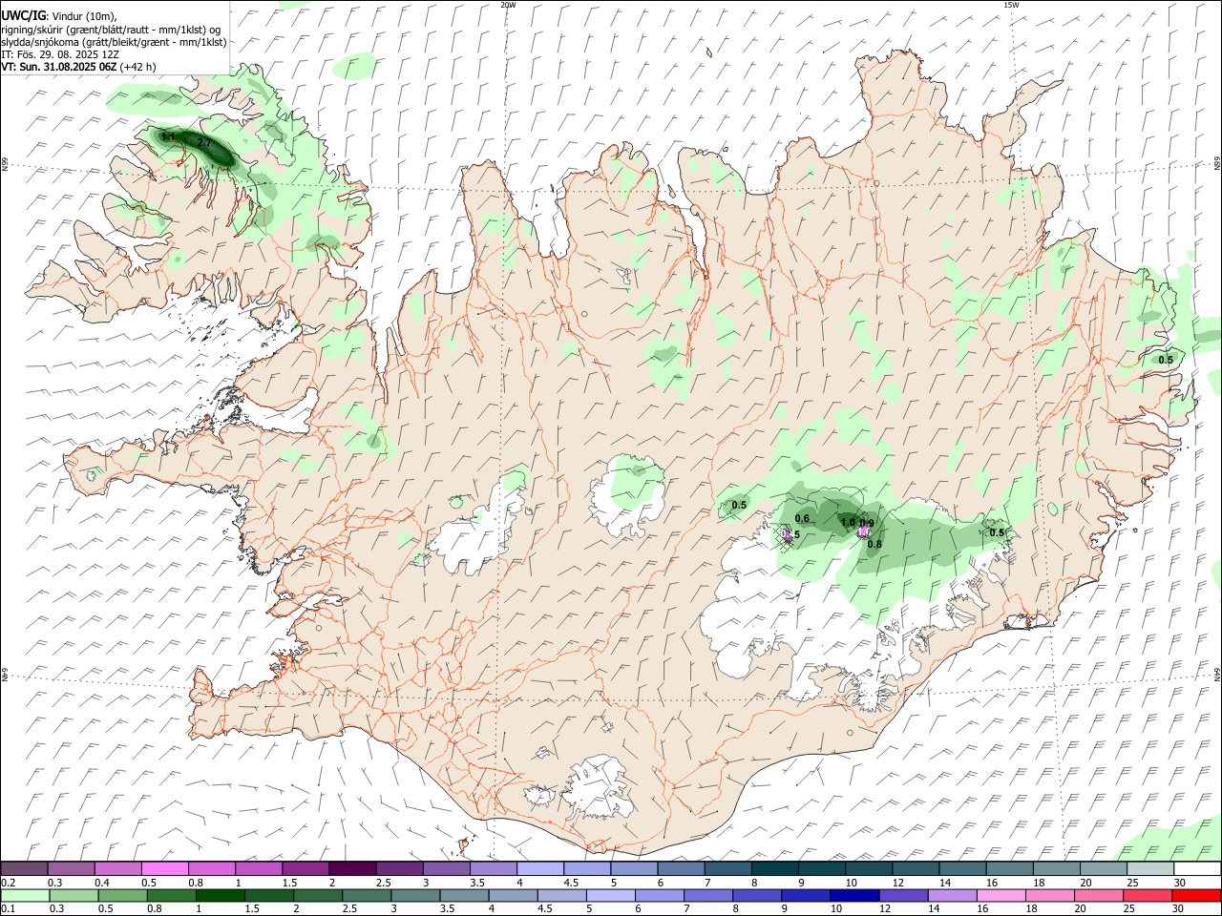This screenshot has height=916, width=1222.
Task: Pick the navy blue 10 mm rain swatch
Action: [x=853, y=896]
